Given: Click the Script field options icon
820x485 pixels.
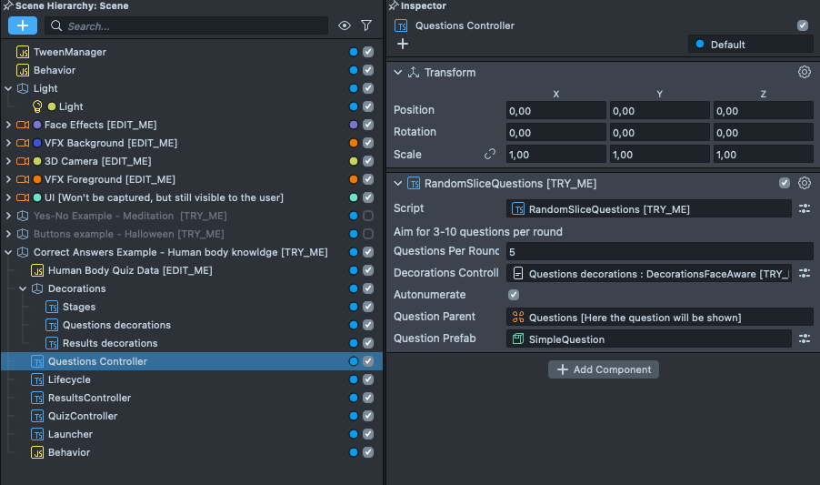Looking at the screenshot, I should [805, 208].
